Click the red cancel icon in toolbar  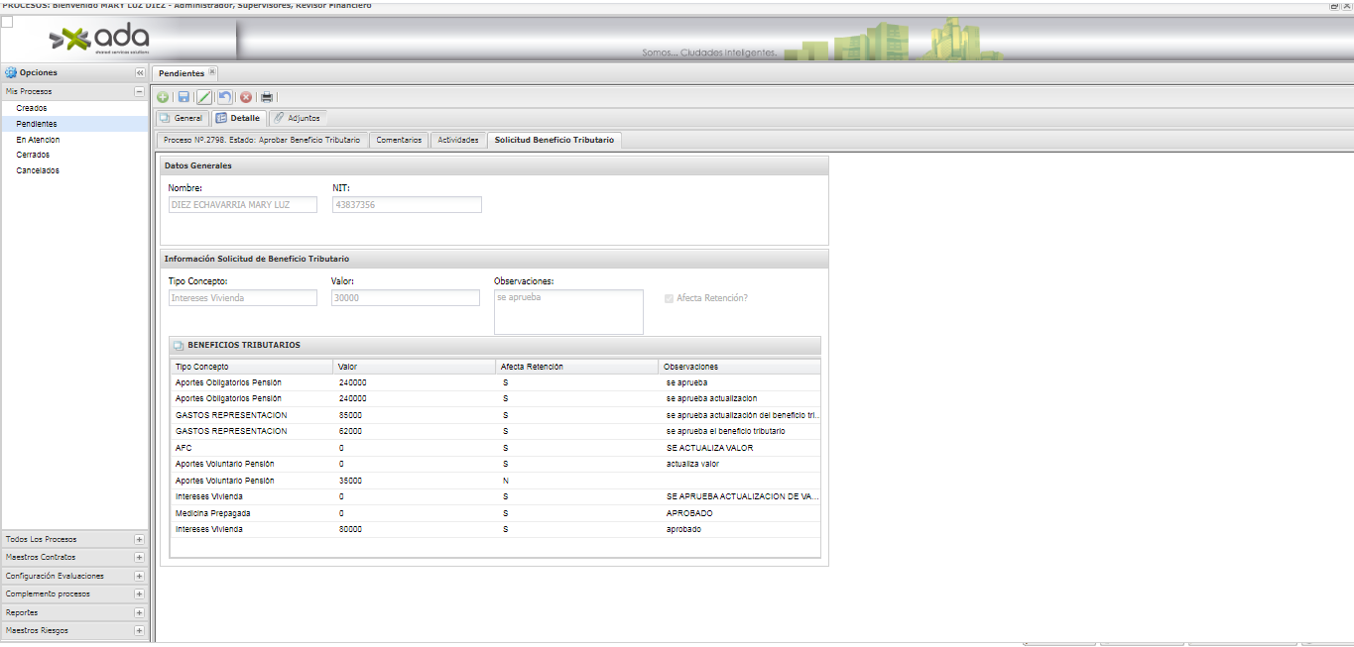tap(246, 97)
